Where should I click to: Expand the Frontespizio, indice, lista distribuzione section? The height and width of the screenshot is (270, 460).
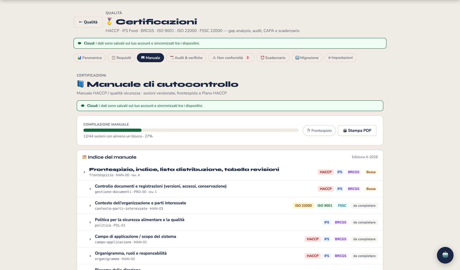coord(85,172)
